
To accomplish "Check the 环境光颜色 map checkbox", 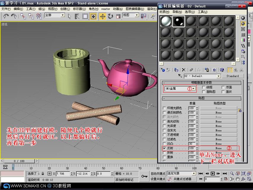I will pos(164,108).
